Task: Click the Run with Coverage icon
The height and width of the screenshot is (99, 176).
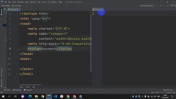Action: (164, 5)
